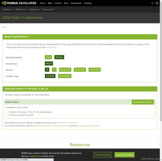Open Installer Checksums link
This screenshot has height=161, width=162.
coord(68,123)
